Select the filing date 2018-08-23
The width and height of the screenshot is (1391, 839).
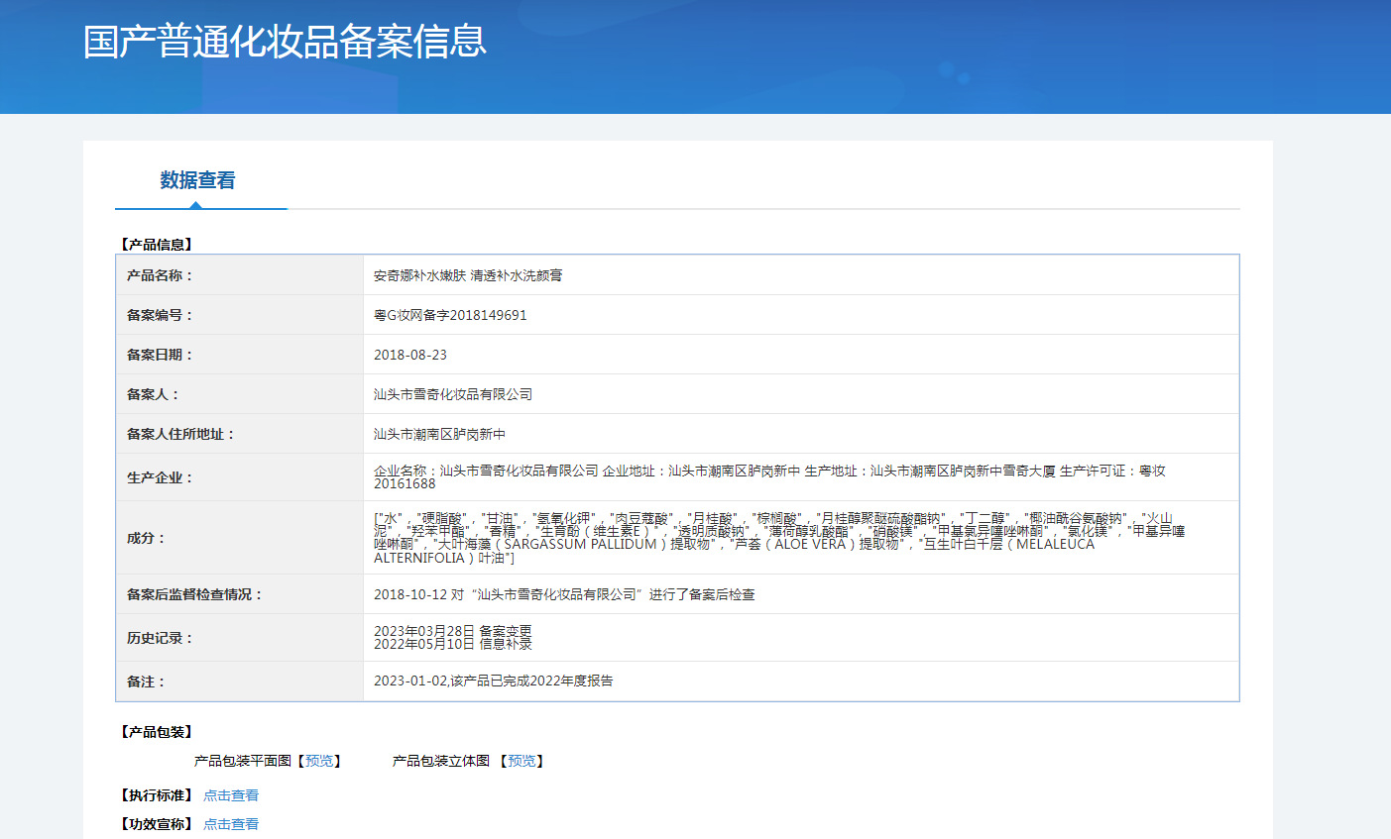[x=410, y=355]
